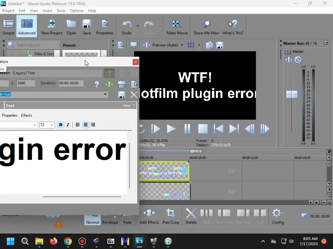This screenshot has width=333, height=249.
Task: Click Play From Start in preview
Action: click(155, 129)
